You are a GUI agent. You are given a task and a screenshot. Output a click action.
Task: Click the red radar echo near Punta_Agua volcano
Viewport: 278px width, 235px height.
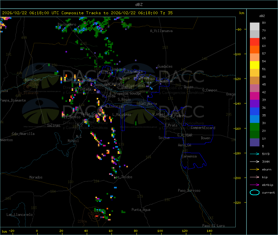97,216
